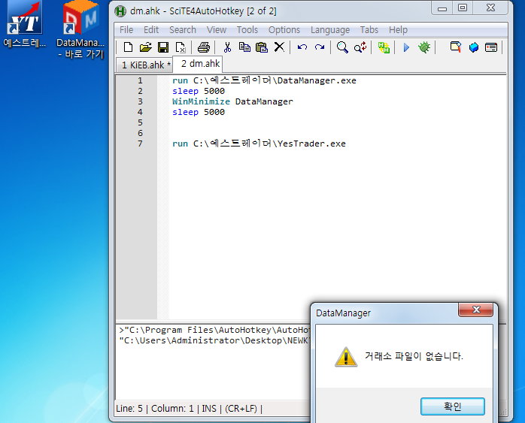Open the Options menu
This screenshot has width=525, height=423.
click(284, 29)
